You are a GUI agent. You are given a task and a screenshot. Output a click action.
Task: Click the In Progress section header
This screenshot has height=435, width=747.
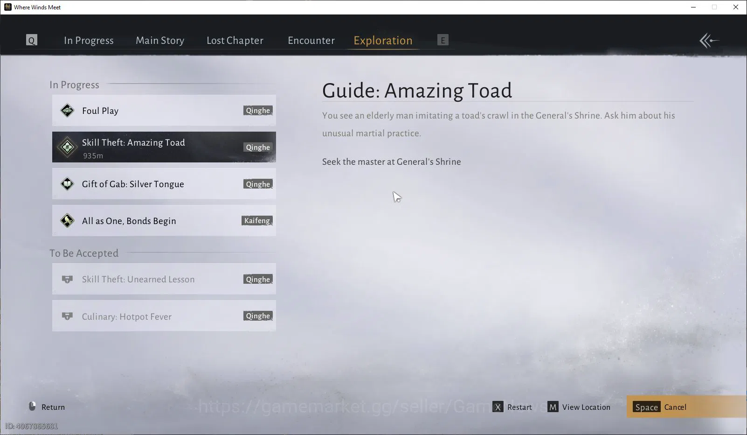coord(74,85)
